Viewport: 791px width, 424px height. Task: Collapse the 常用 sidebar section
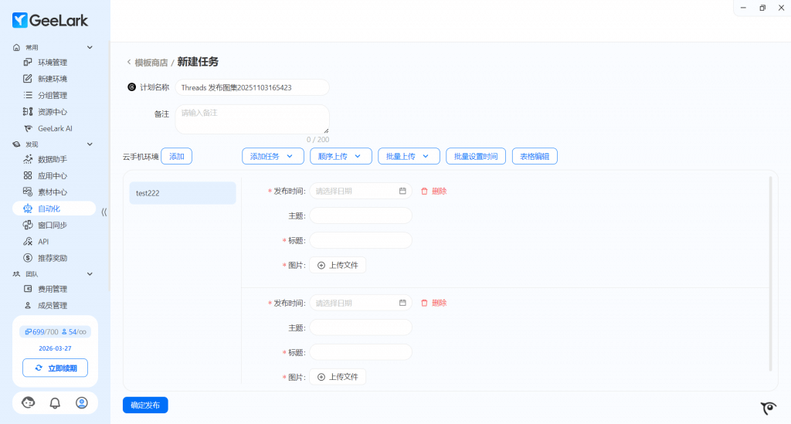pos(90,47)
